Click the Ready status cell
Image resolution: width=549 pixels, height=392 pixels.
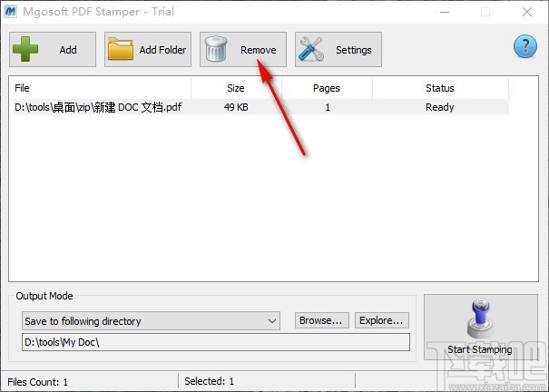point(440,107)
